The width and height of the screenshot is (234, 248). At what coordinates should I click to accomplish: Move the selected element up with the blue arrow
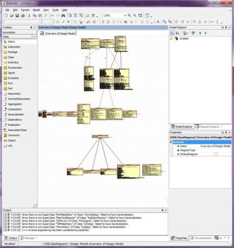coord(200,33)
